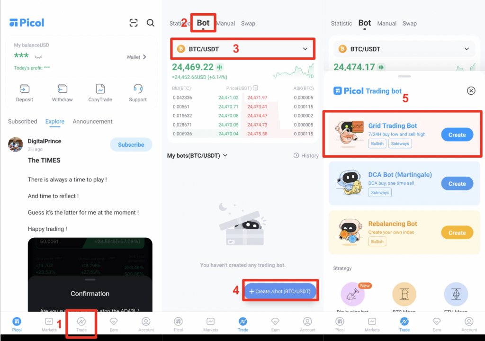Open the QR scan icon on home screen

(133, 23)
